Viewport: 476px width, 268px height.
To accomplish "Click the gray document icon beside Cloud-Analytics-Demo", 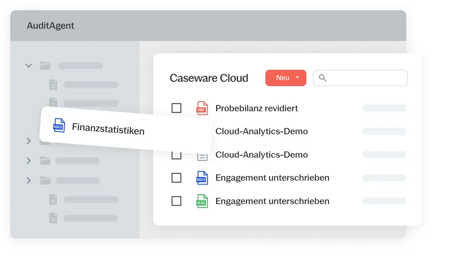I will point(202,156).
